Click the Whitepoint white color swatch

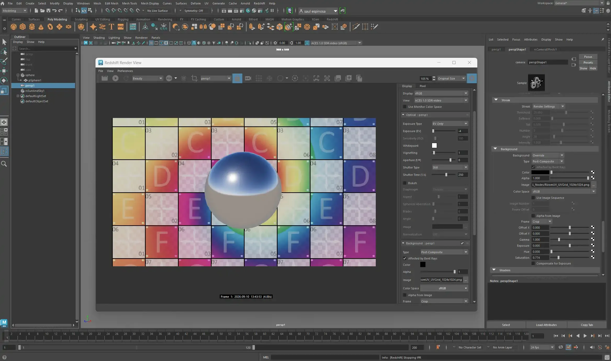coord(434,146)
